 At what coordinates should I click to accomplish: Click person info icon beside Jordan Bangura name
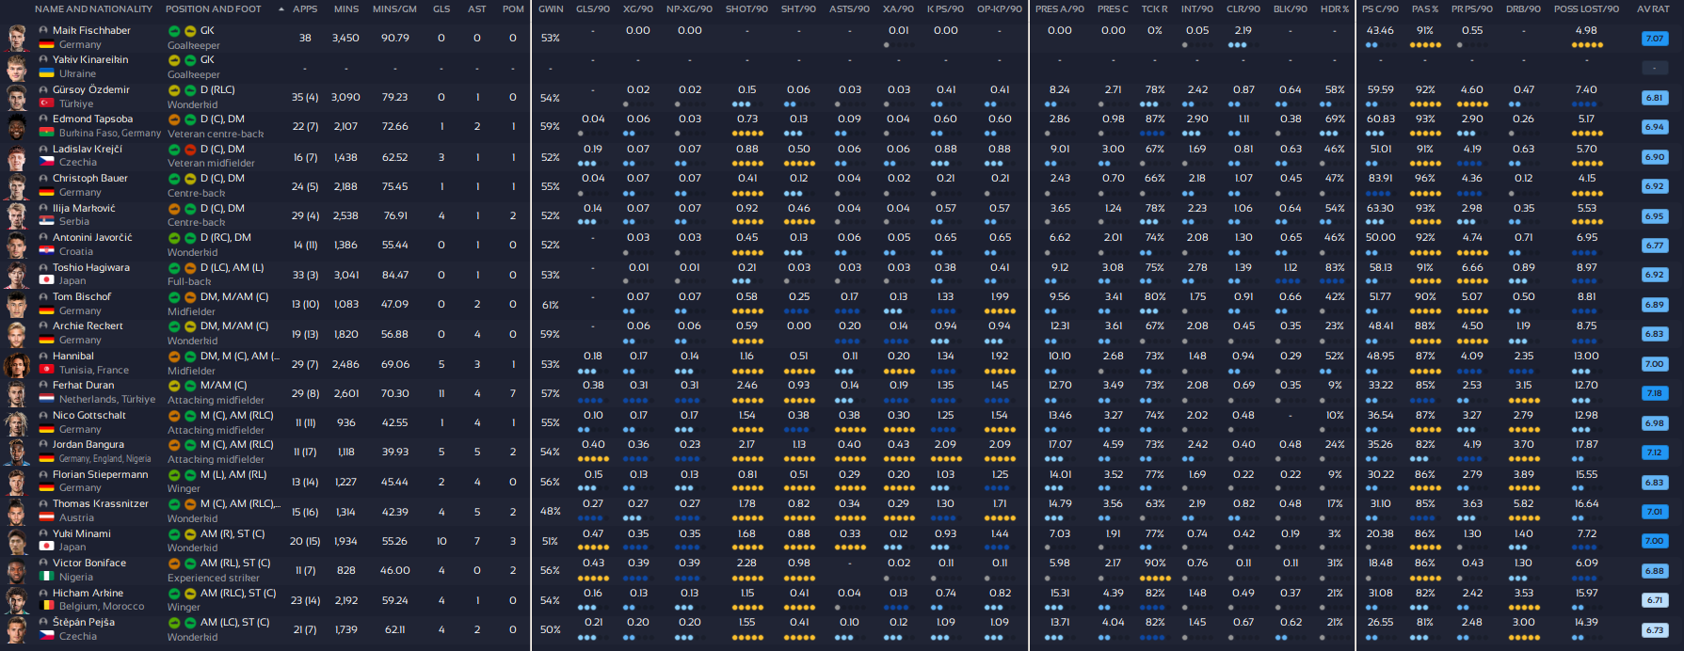point(43,445)
